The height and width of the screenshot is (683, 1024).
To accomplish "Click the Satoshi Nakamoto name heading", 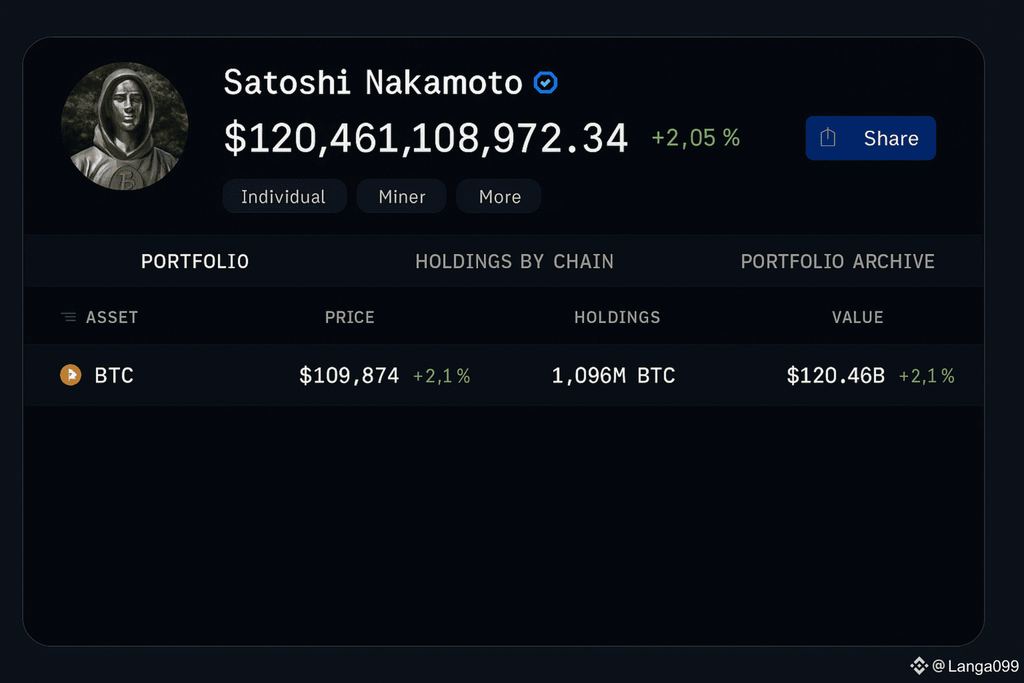I will tap(373, 83).
